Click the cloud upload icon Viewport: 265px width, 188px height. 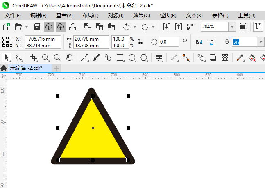click(61, 27)
